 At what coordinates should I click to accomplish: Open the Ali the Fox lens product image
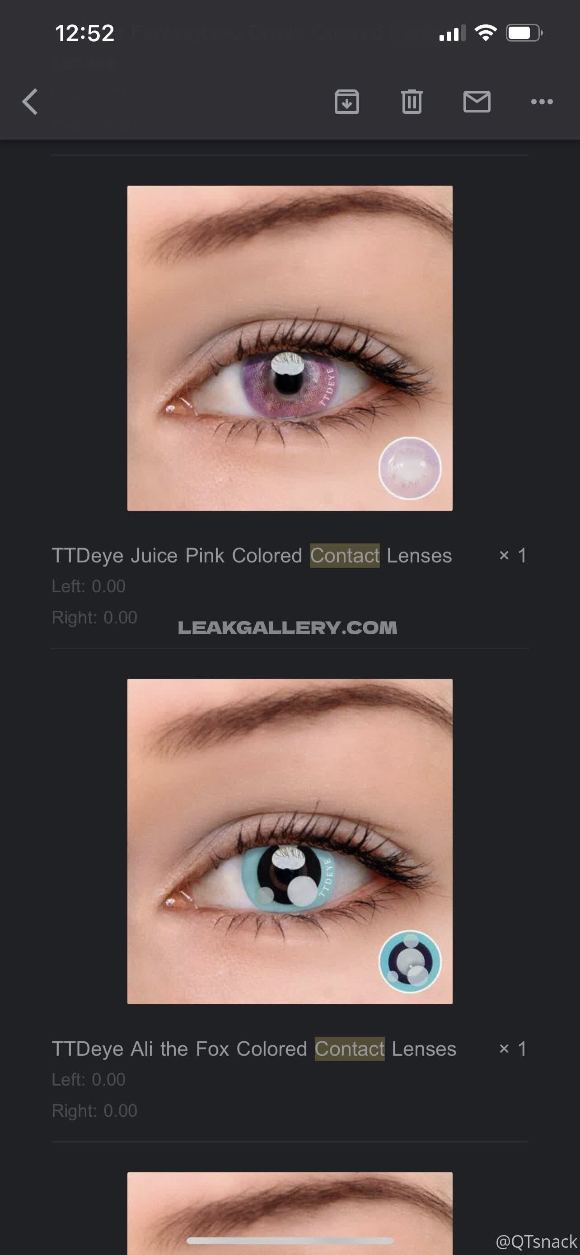coord(290,841)
